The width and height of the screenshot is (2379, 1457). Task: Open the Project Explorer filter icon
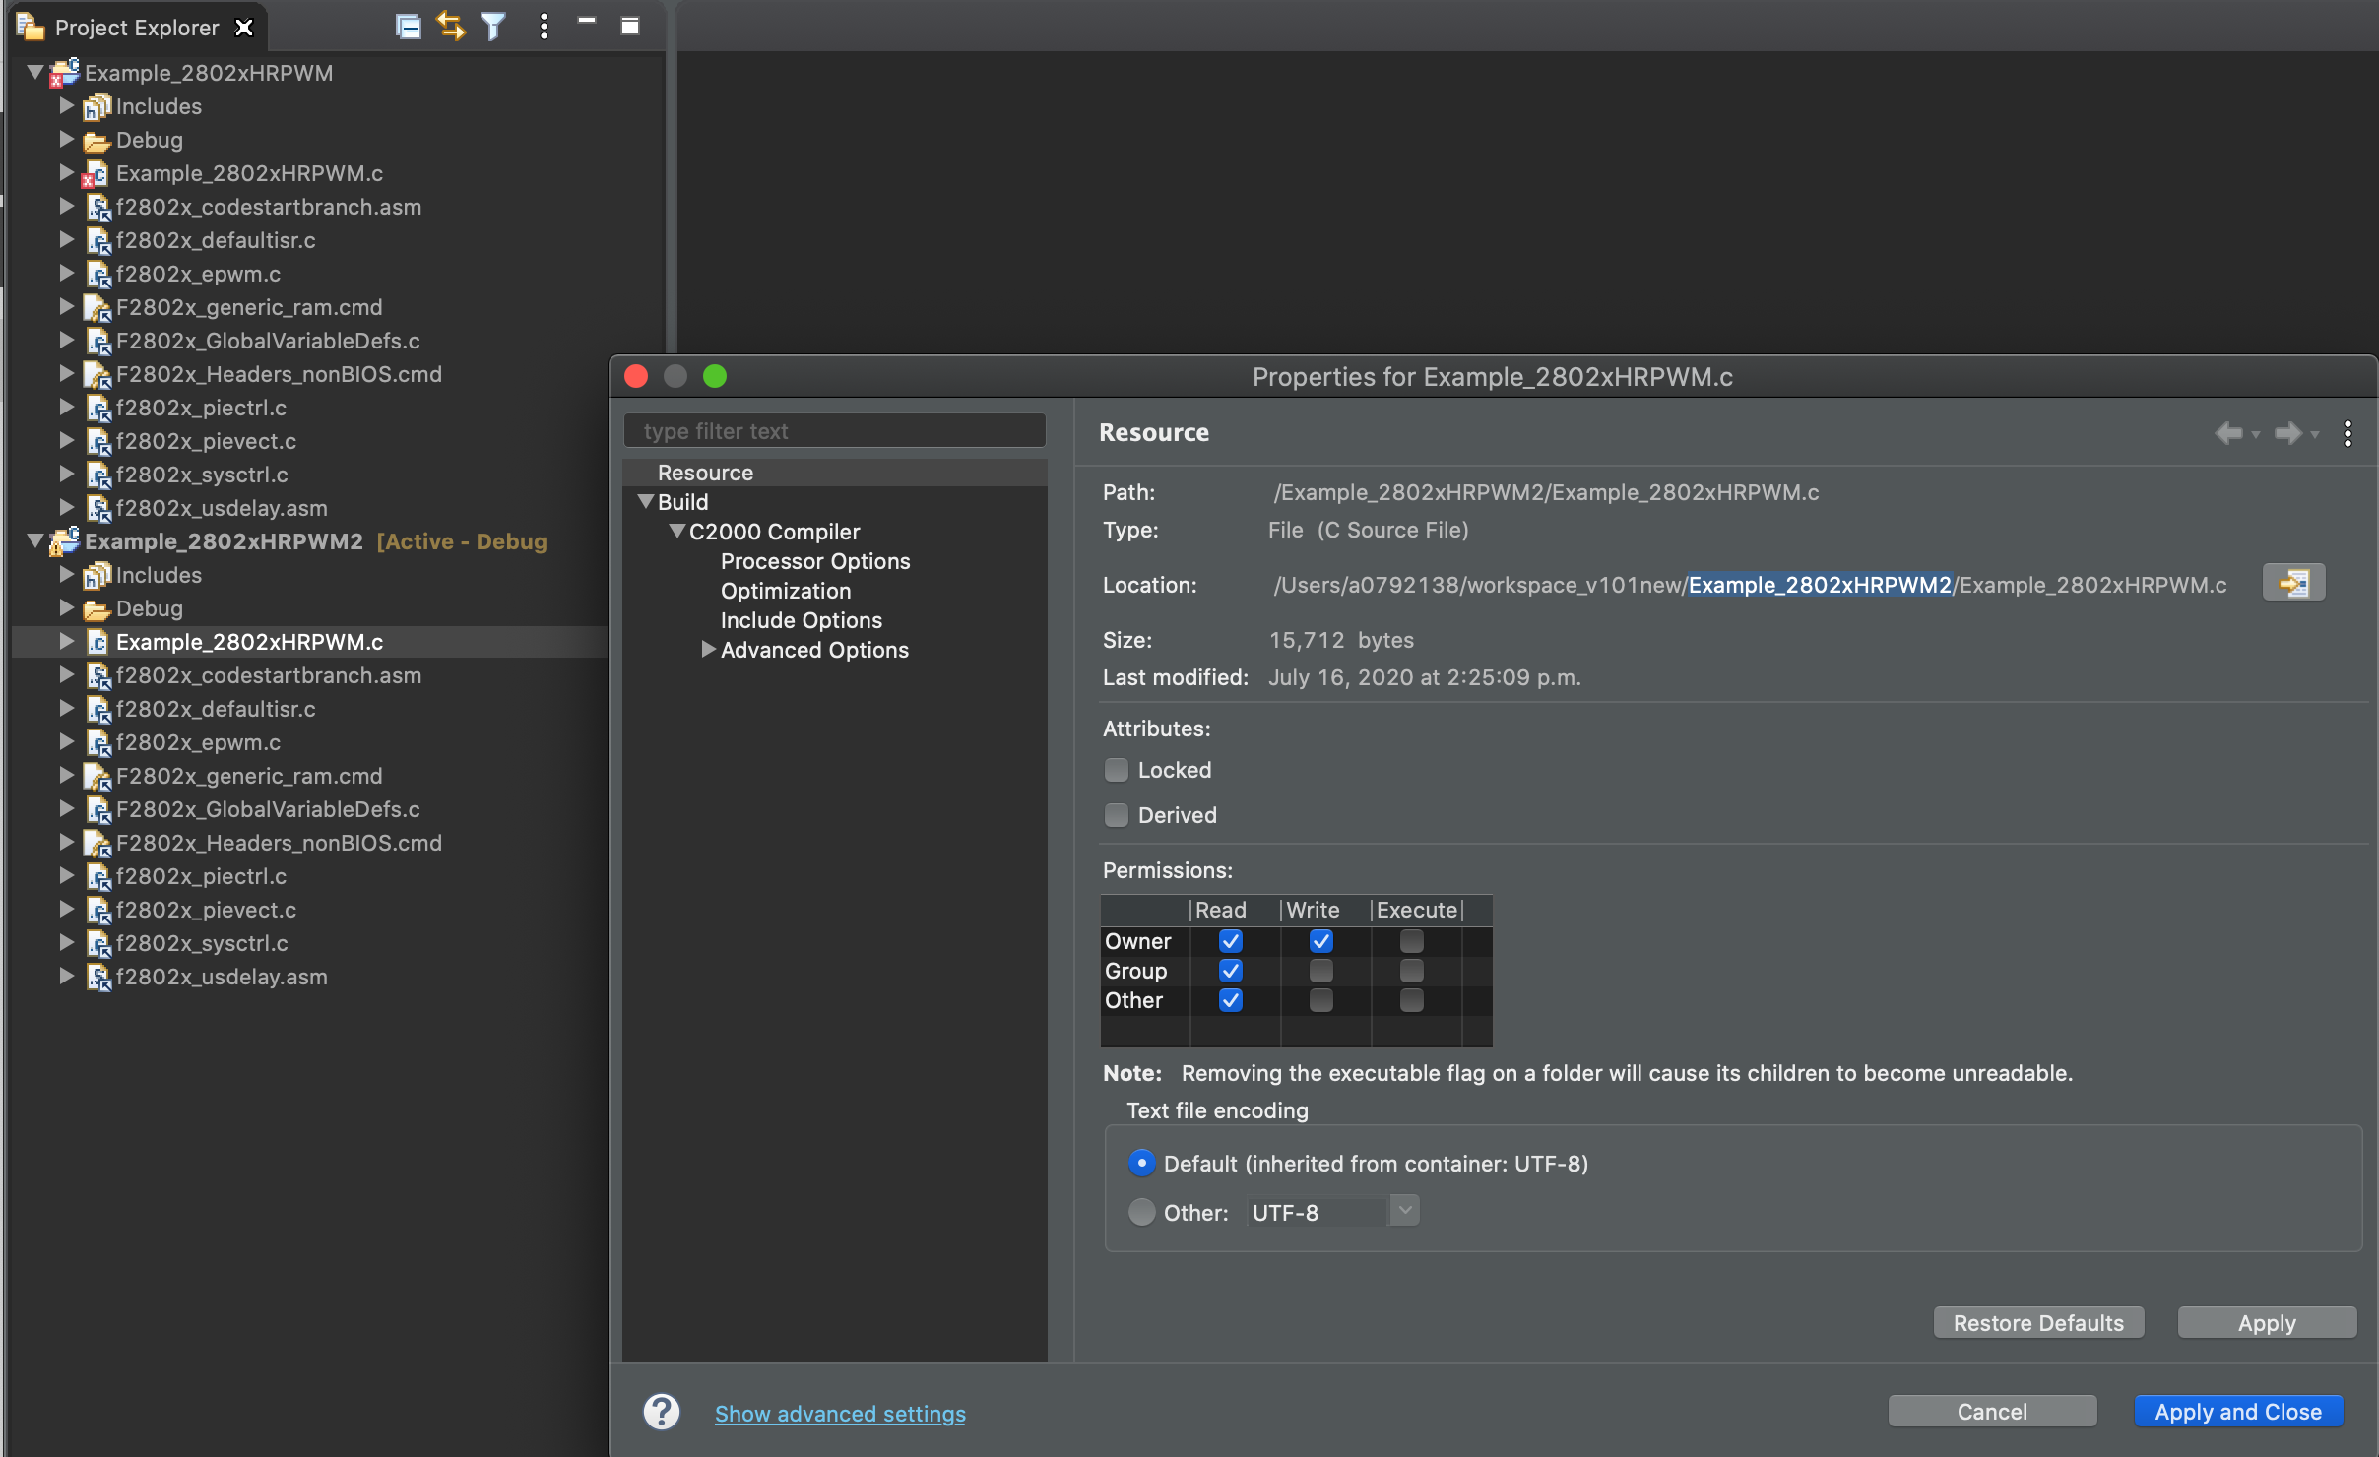[493, 27]
